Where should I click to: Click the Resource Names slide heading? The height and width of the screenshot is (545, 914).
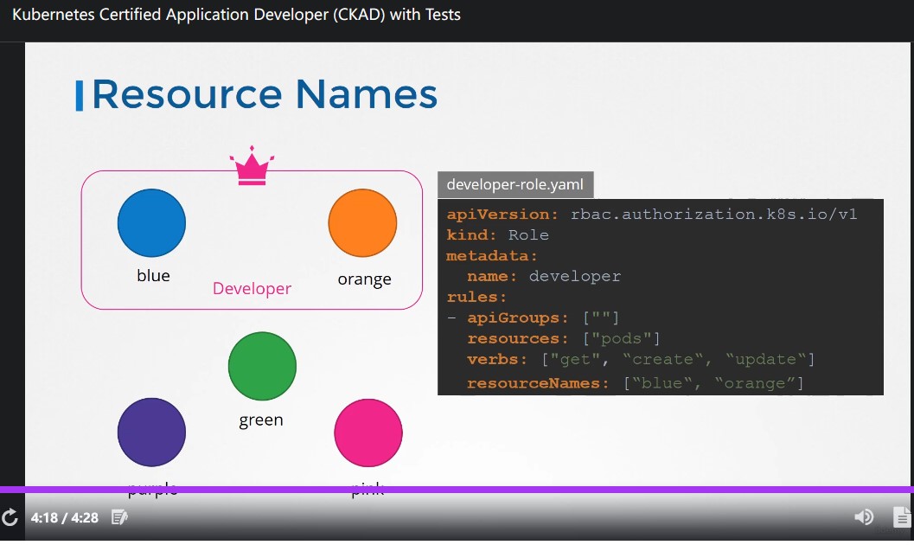(x=265, y=94)
